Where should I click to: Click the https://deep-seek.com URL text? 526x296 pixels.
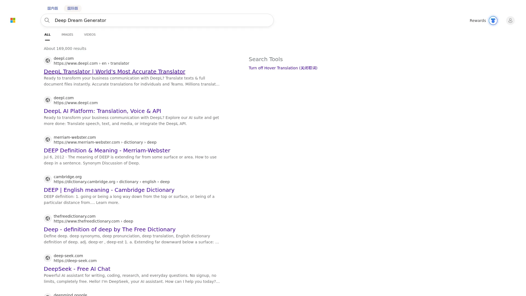tap(75, 261)
